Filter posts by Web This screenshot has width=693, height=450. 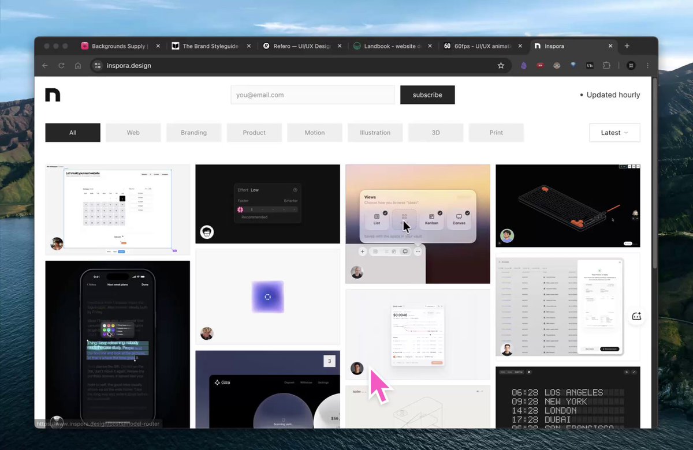click(x=133, y=133)
